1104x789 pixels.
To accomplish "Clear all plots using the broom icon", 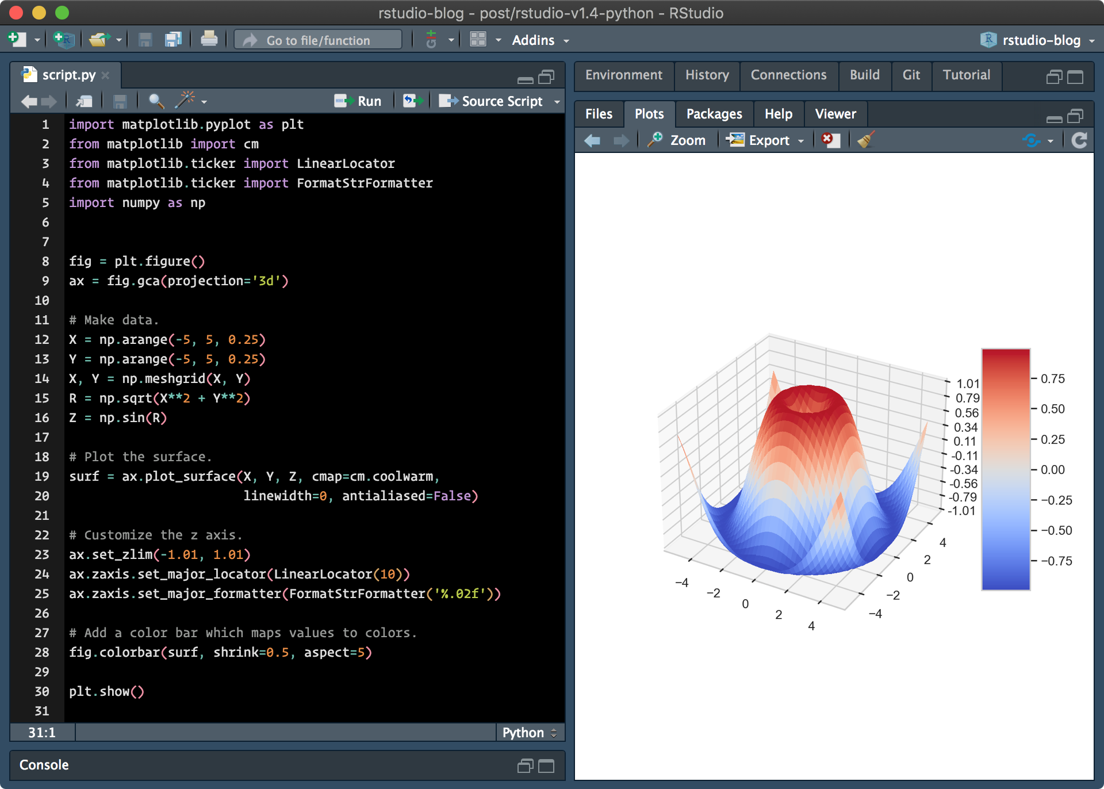I will 865,140.
